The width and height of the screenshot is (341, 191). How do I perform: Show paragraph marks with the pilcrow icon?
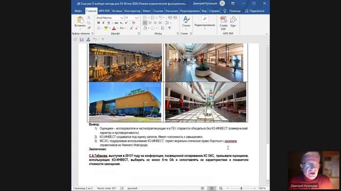click(x=169, y=28)
